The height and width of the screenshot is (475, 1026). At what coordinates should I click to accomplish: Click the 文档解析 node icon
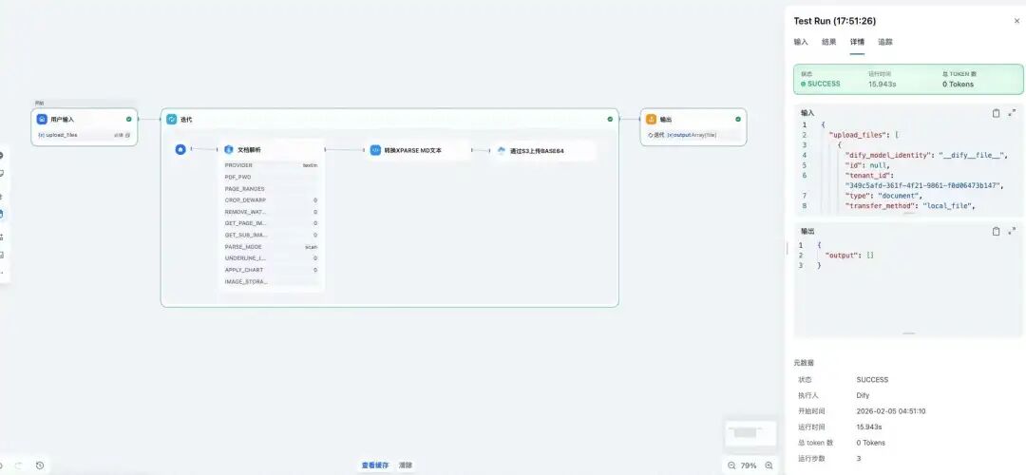pyautogui.click(x=229, y=150)
